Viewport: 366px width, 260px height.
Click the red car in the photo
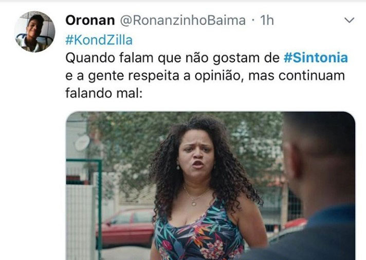[x=125, y=228]
